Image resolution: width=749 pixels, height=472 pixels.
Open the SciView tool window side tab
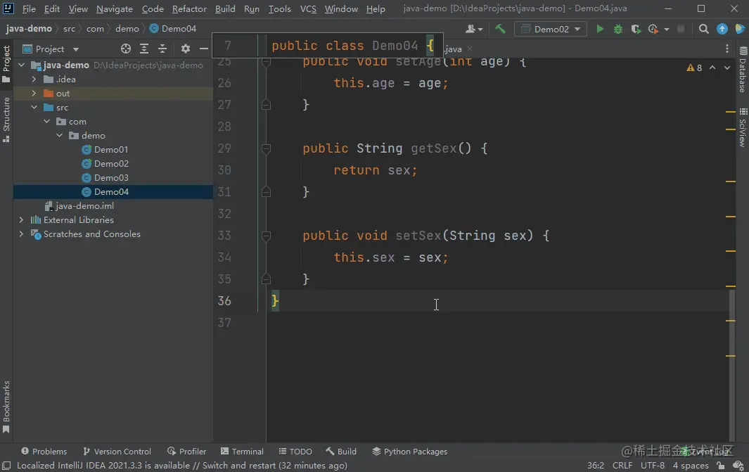[743, 127]
